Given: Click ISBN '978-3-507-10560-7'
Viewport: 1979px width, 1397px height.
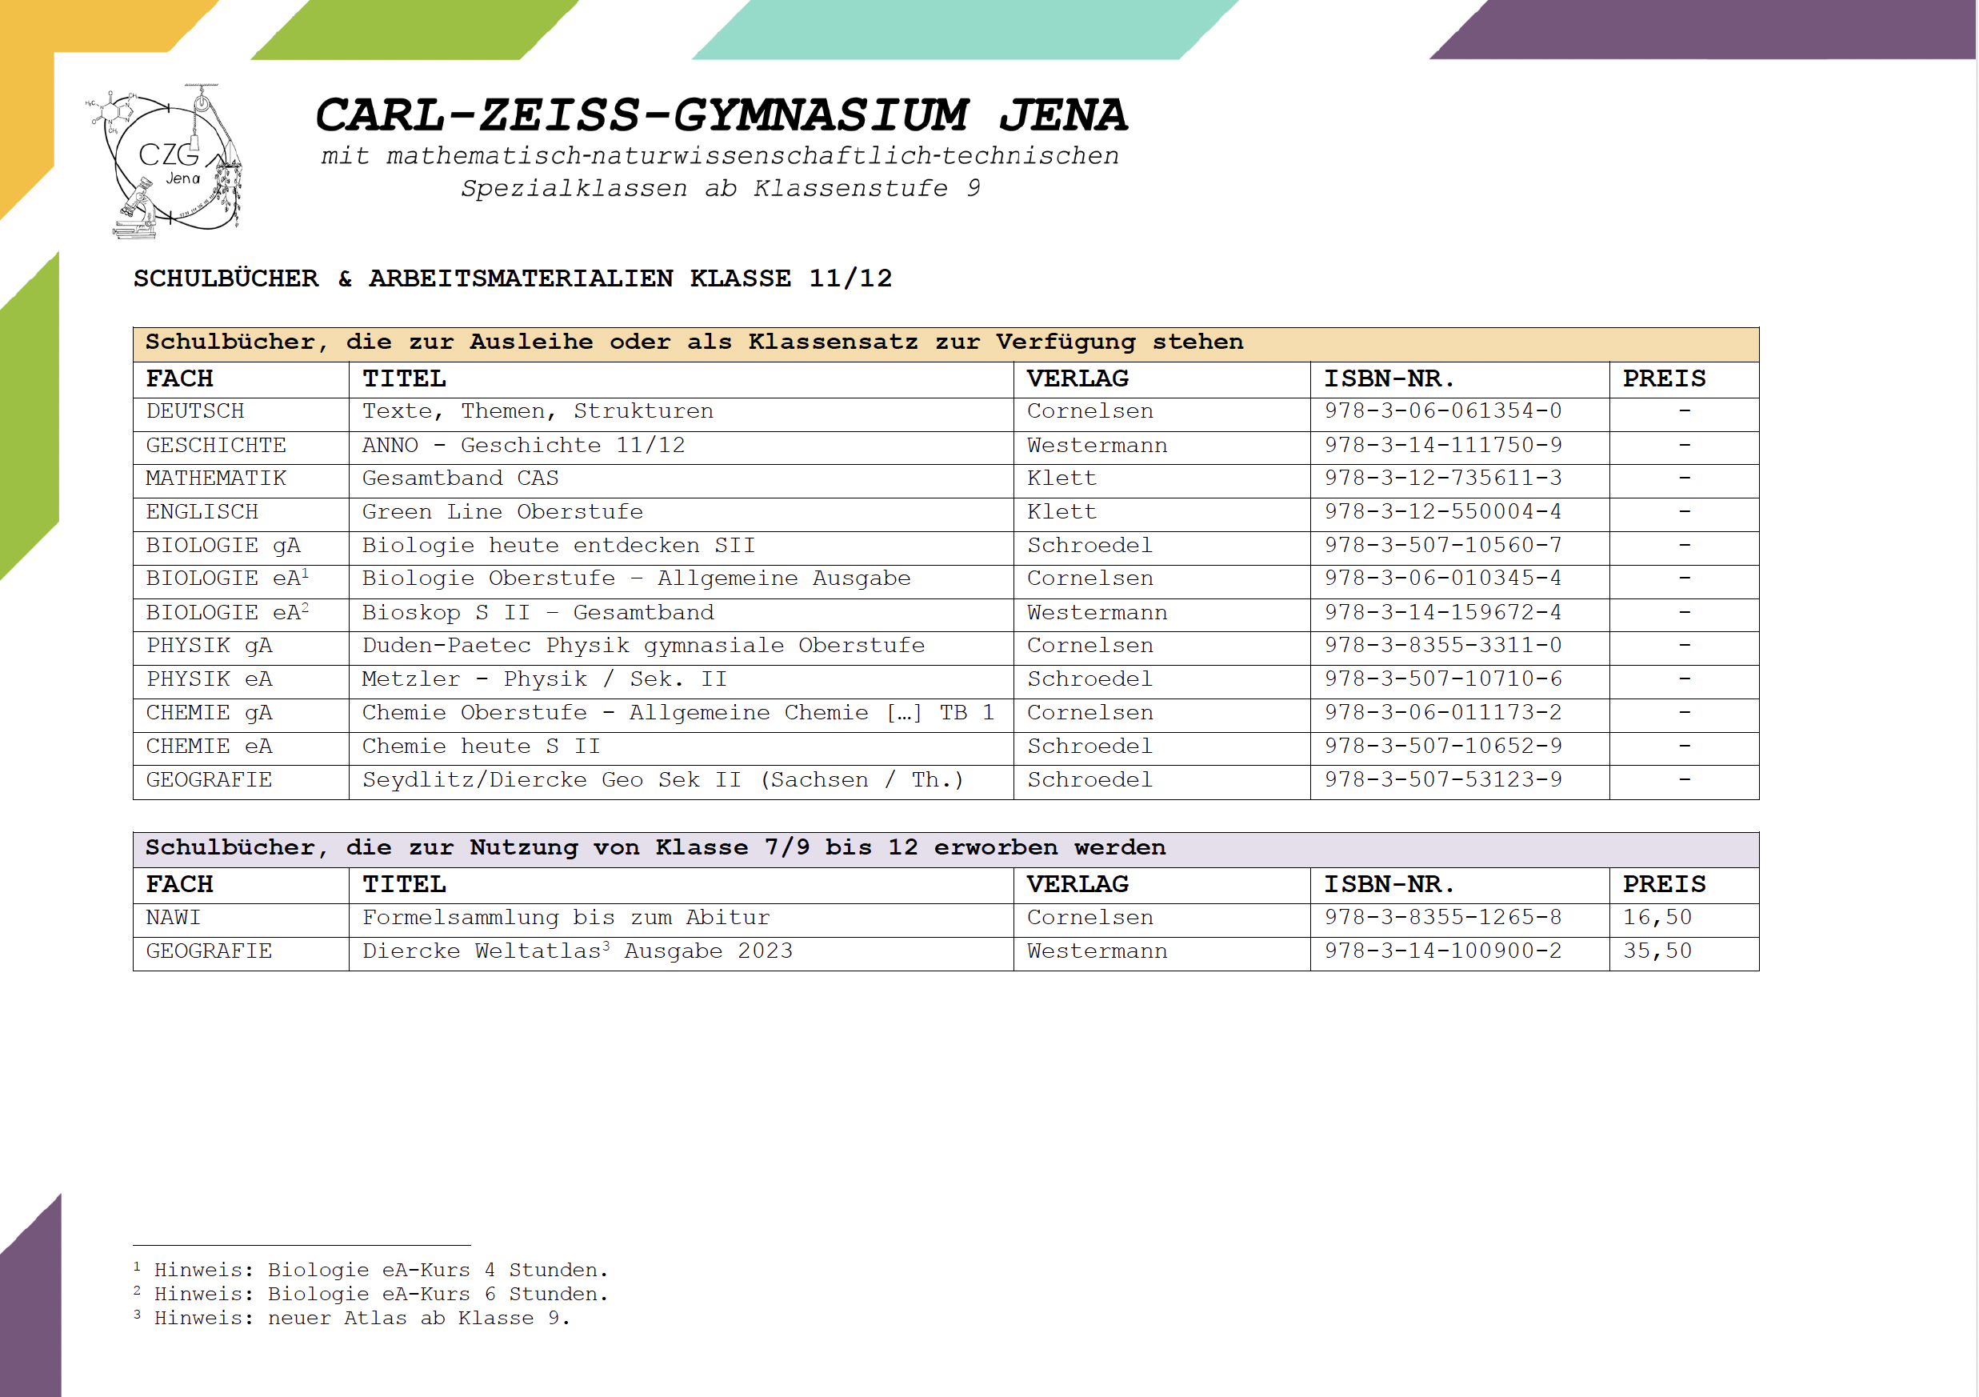Looking at the screenshot, I should 1443,546.
